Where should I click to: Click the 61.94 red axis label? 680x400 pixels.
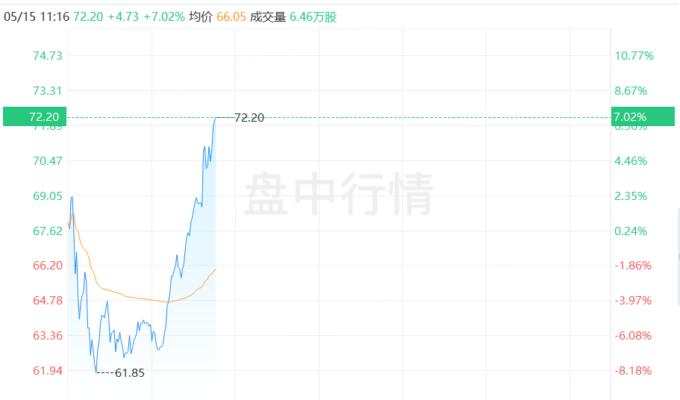[48, 371]
